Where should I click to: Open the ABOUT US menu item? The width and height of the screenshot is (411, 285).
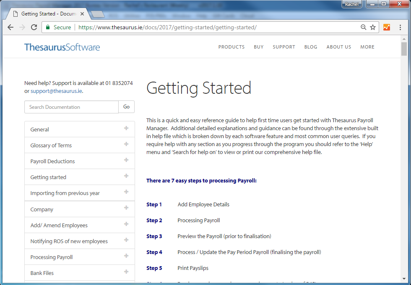tap(339, 47)
